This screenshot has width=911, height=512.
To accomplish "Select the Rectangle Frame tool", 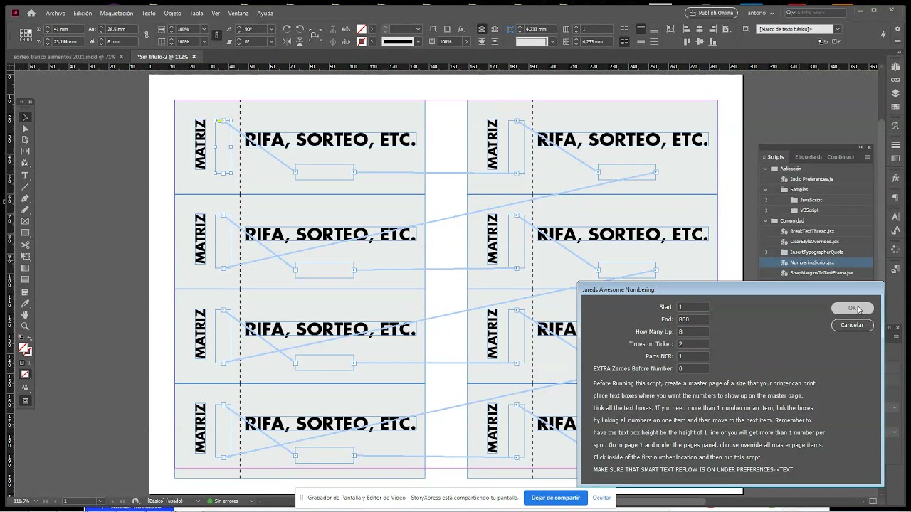I will click(25, 221).
